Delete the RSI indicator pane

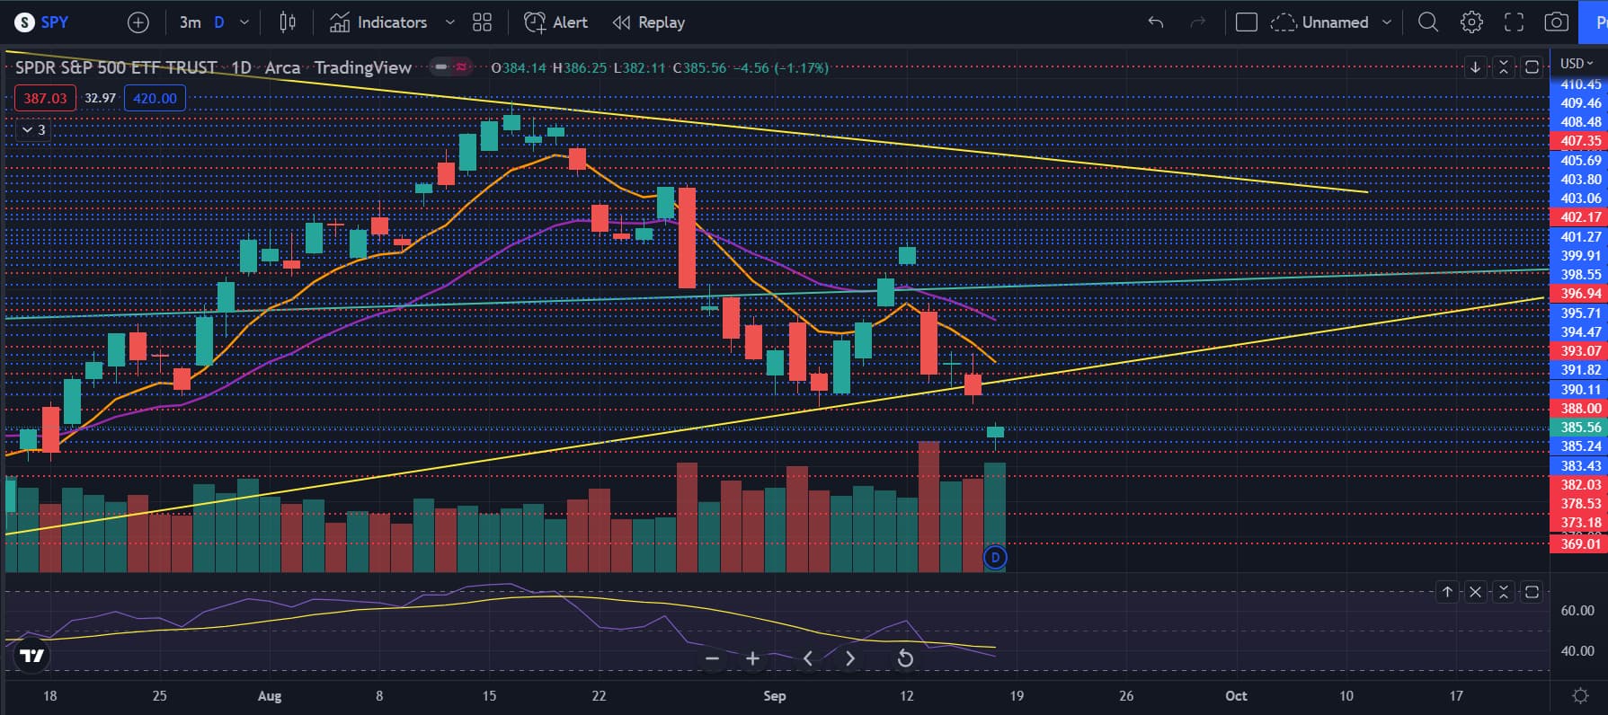[1475, 592]
